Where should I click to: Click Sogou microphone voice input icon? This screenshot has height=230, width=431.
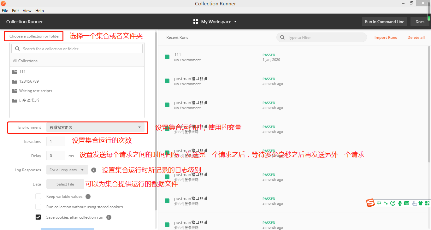pos(400,203)
